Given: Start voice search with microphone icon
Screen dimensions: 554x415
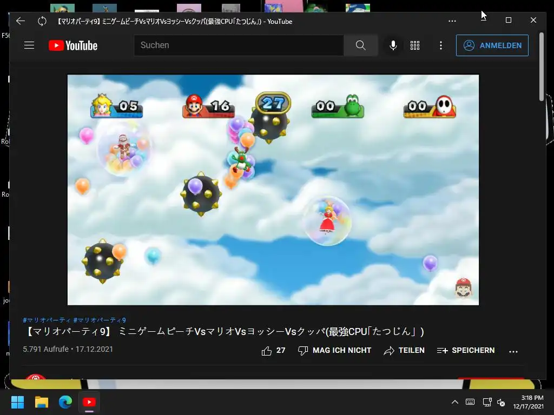Looking at the screenshot, I should click(393, 45).
